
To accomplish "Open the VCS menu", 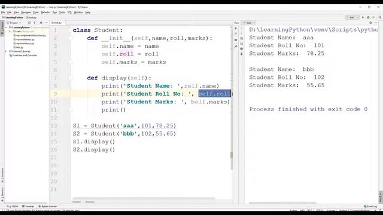I will (x=69, y=12).
